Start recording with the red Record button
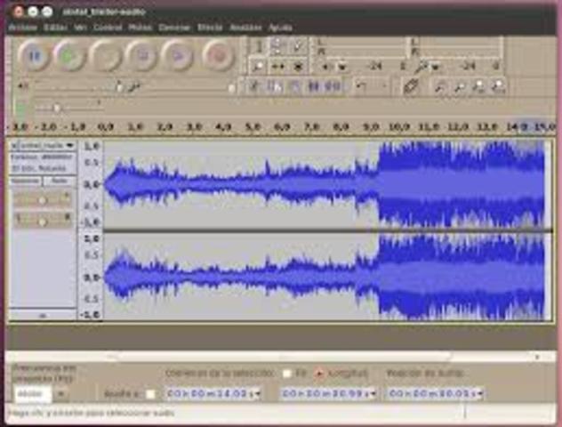The height and width of the screenshot is (427, 562). pyautogui.click(x=218, y=55)
